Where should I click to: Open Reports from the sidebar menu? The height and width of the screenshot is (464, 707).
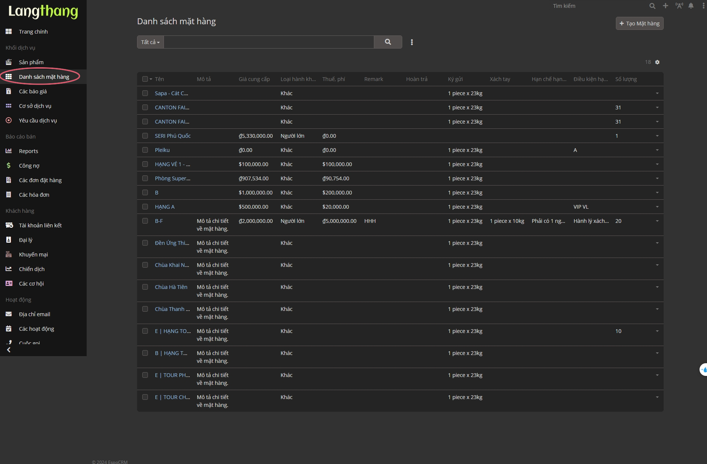click(x=28, y=151)
